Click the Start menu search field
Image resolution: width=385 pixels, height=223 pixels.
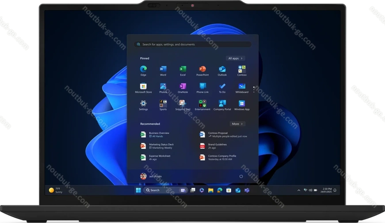[193, 45]
